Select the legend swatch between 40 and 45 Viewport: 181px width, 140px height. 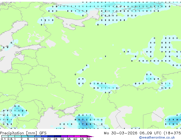(77, 136)
